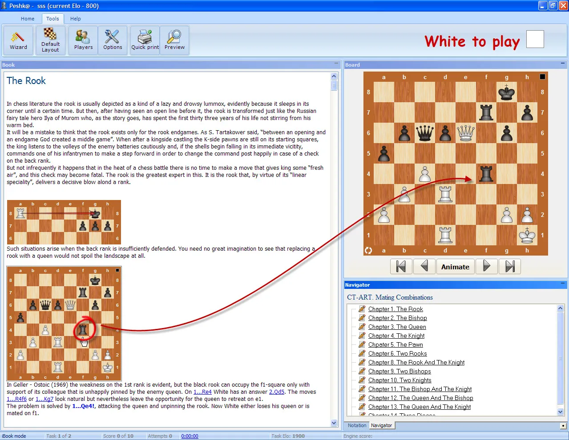Flip the board using the rotate icon
This screenshot has width=569, height=440.
[x=368, y=251]
